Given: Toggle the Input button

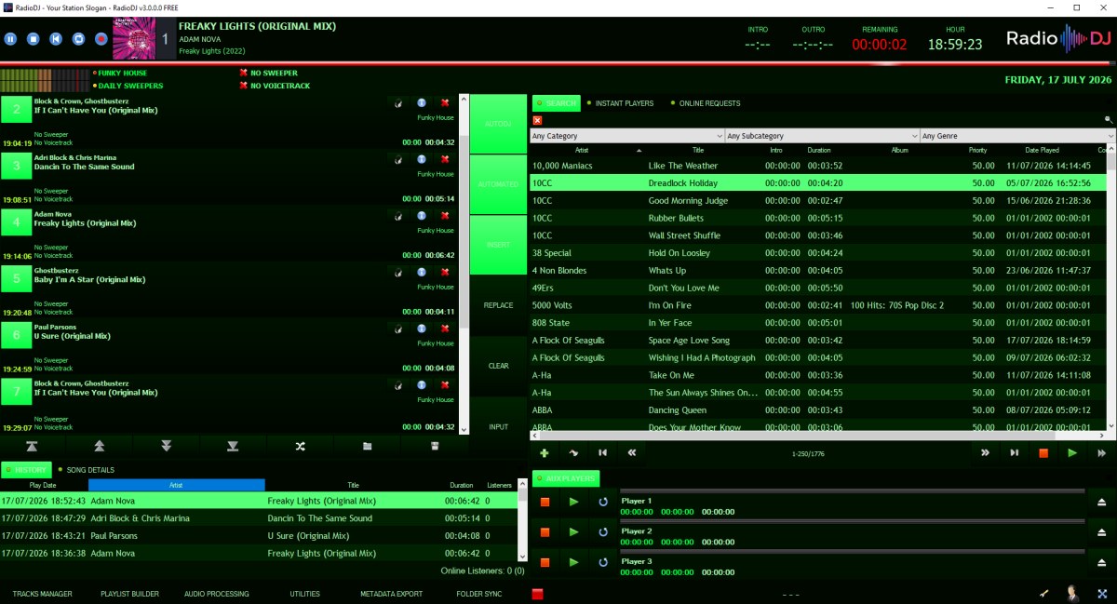Looking at the screenshot, I should 499,427.
